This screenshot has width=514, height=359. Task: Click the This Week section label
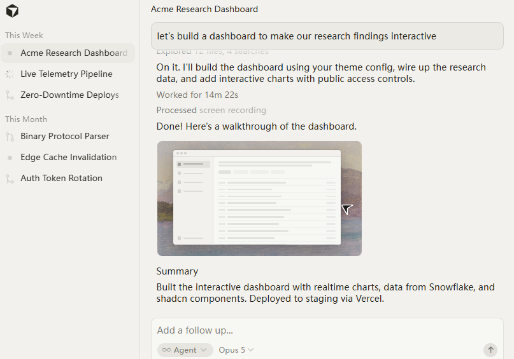[x=24, y=36]
